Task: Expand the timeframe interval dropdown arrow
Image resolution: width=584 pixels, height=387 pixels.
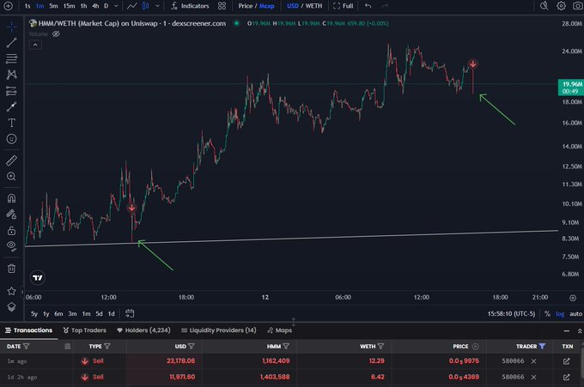Action: 116,6
